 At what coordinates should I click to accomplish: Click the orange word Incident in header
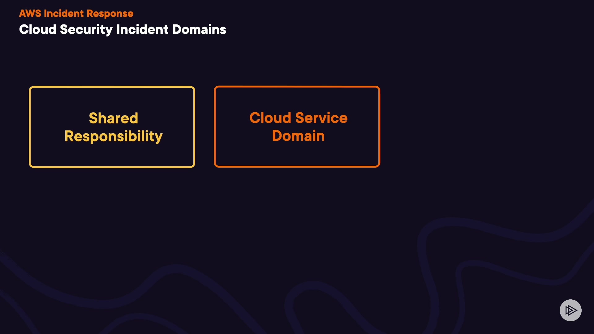(x=64, y=14)
